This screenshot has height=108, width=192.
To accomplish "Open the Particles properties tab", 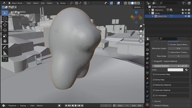I will tap(147, 87).
